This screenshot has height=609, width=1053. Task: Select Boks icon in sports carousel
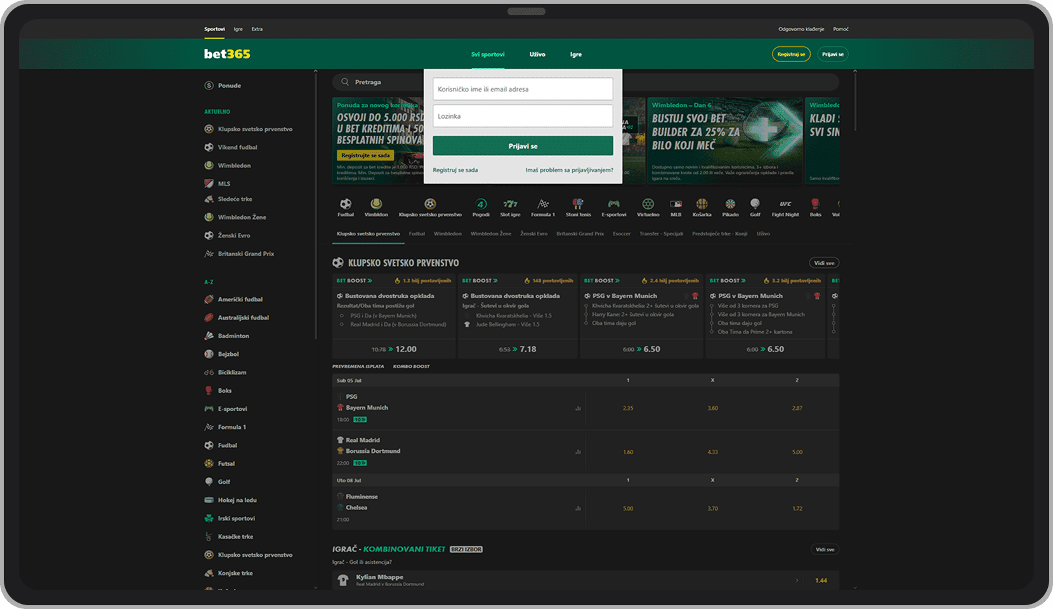point(815,204)
